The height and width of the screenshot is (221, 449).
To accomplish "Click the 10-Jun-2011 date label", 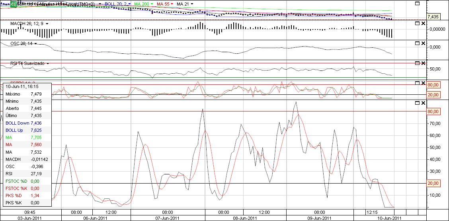I will tap(389, 218).
